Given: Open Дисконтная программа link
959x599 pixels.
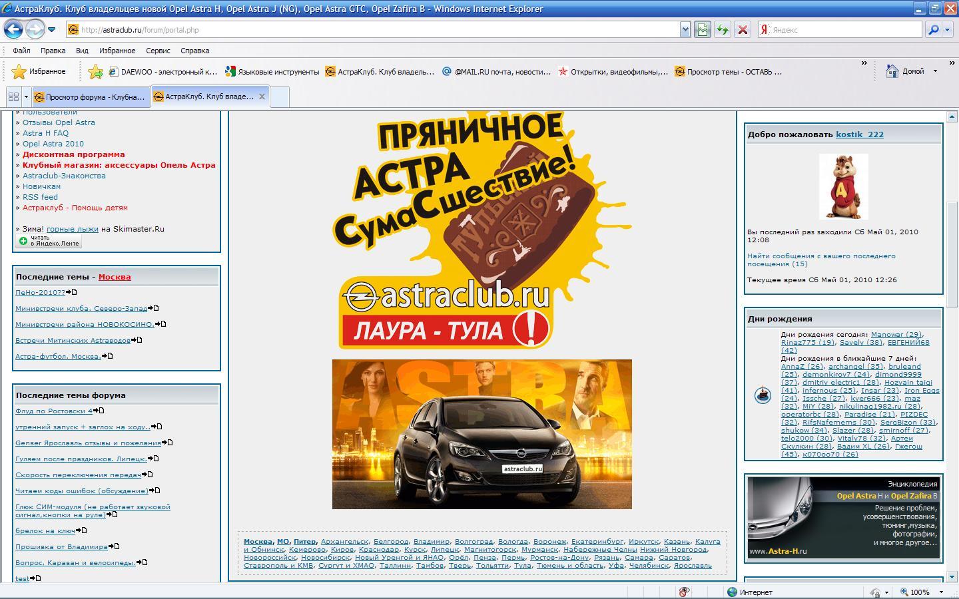Looking at the screenshot, I should [x=74, y=154].
